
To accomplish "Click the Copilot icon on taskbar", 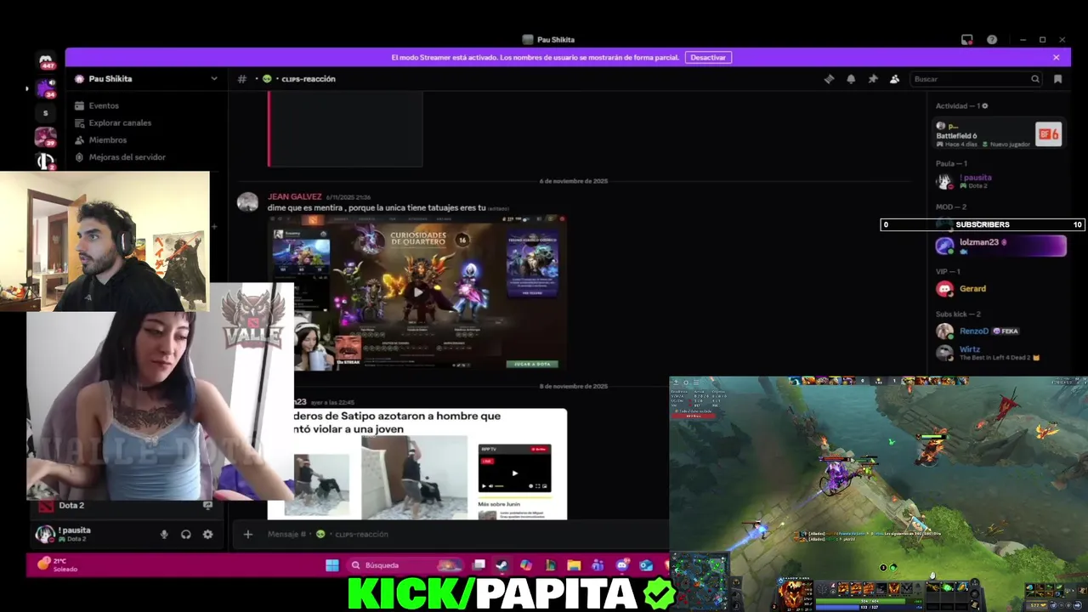I will pyautogui.click(x=526, y=565).
